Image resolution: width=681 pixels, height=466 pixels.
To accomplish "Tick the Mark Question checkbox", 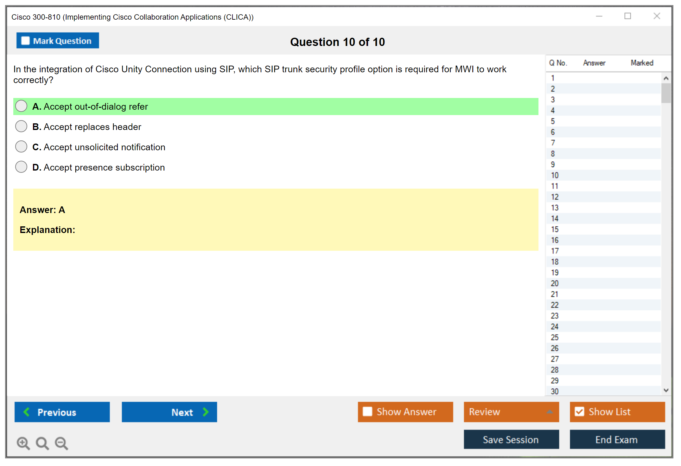I will coord(25,41).
